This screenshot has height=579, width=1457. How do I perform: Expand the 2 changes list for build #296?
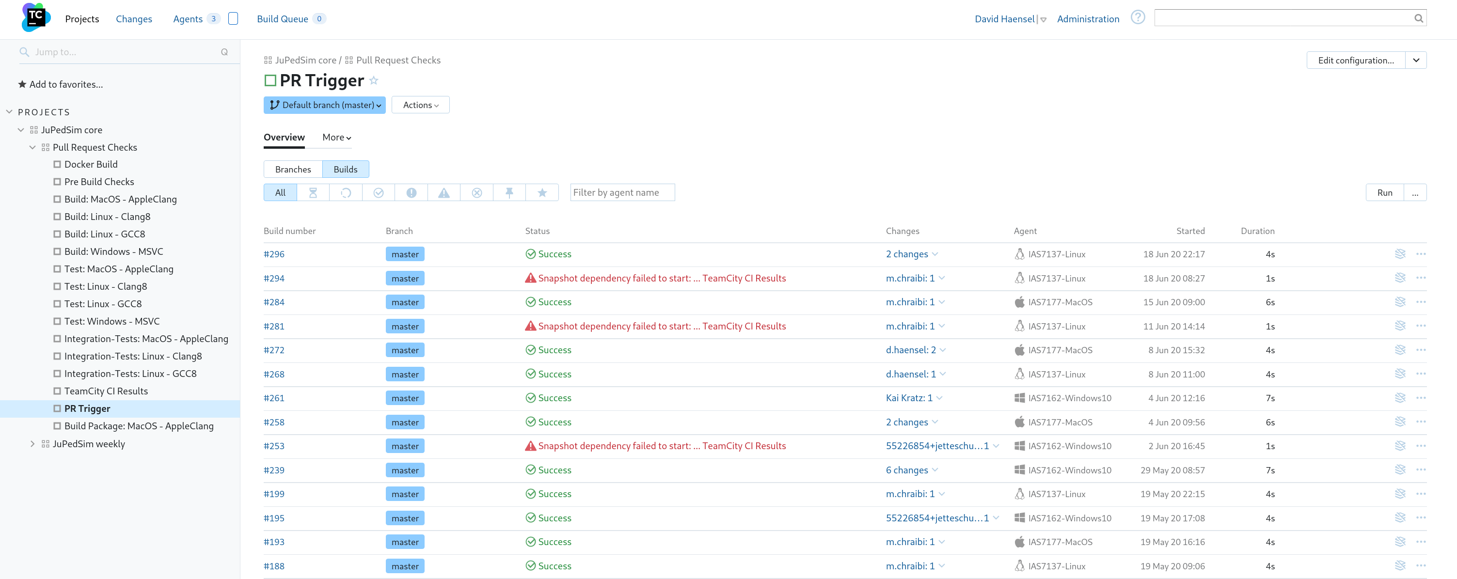(x=912, y=254)
